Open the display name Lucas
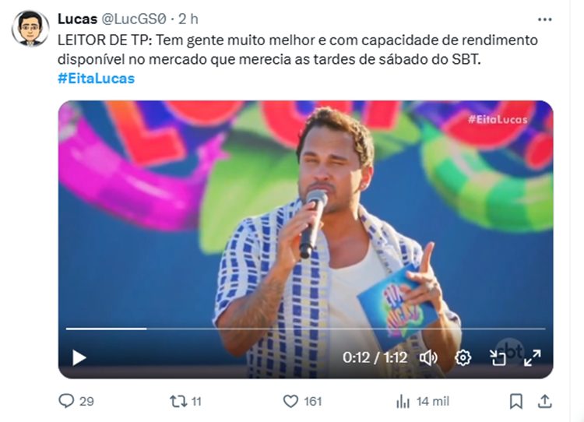Viewport: 584px width, 422px height. tap(77, 19)
